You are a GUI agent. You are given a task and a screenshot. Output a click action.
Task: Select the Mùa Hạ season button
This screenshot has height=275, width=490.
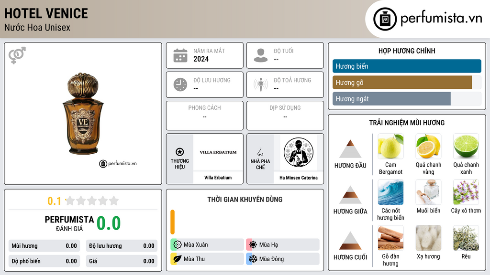[x=283, y=244]
